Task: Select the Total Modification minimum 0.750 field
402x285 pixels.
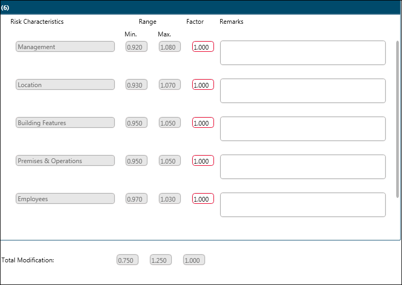Action: tap(127, 260)
